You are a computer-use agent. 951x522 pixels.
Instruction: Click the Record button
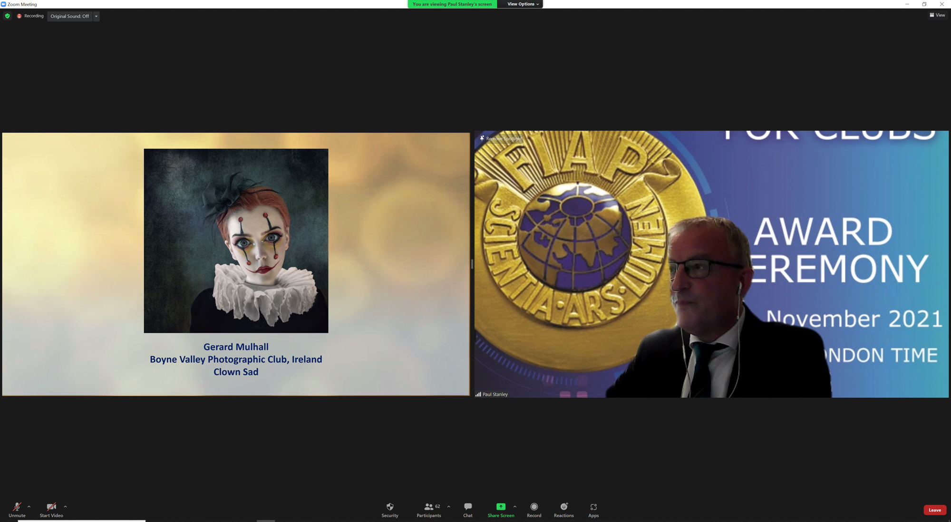pos(534,510)
